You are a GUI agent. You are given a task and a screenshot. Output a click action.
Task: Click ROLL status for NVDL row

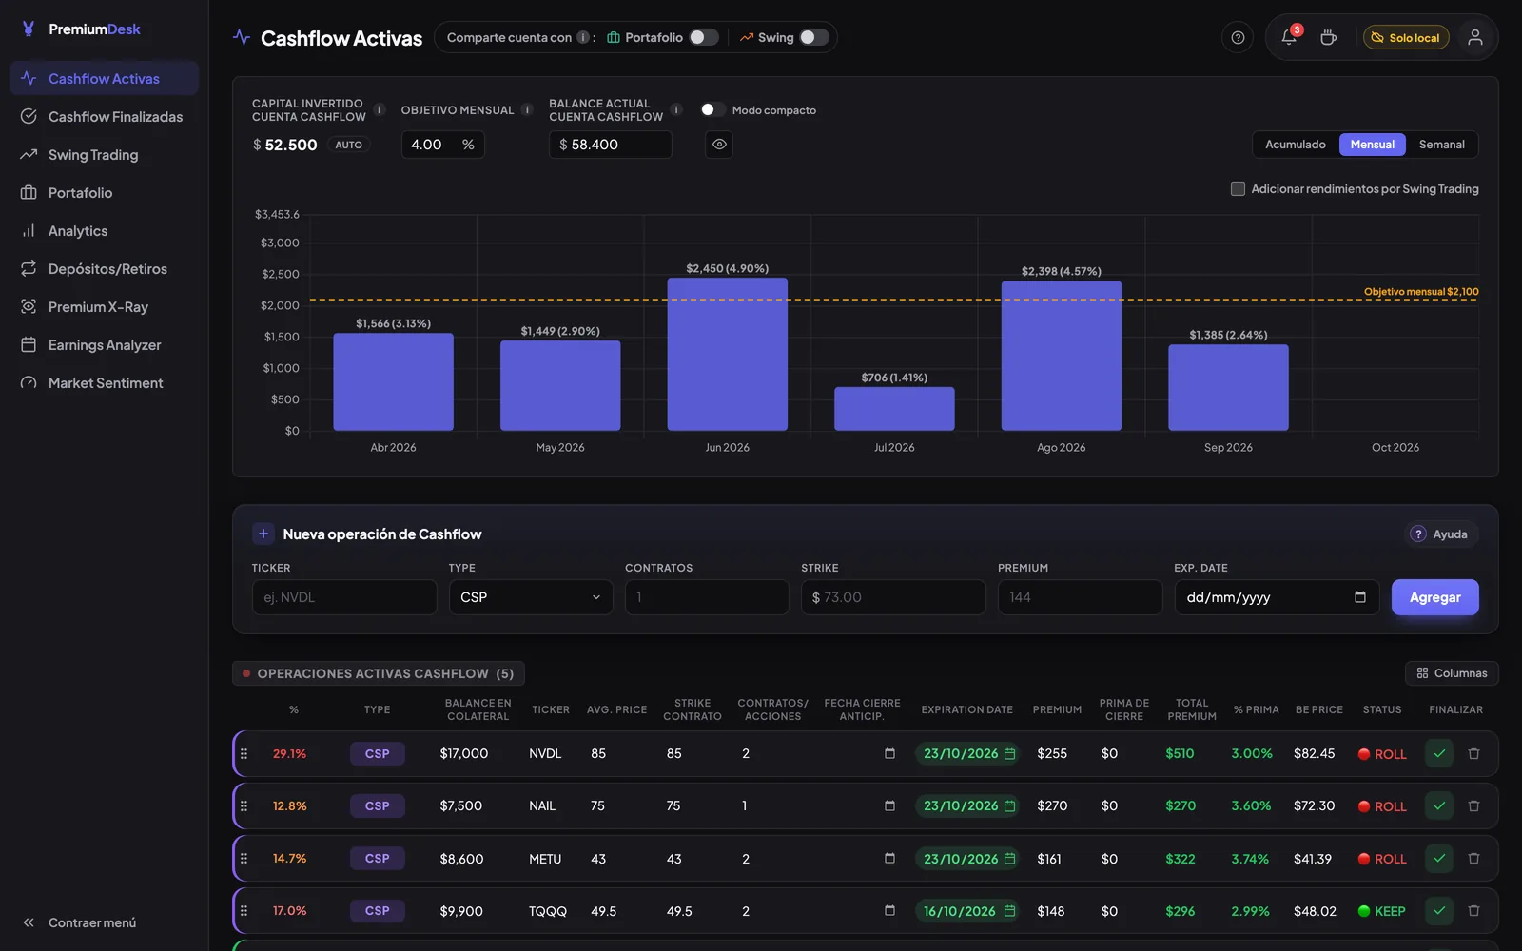[x=1382, y=753]
